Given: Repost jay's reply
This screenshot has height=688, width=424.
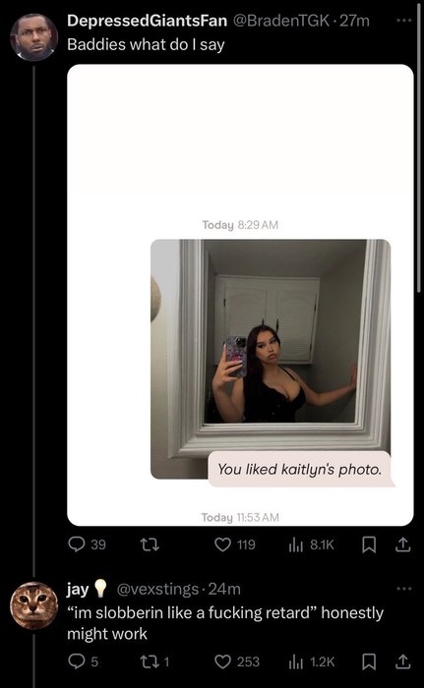Looking at the screenshot, I should 154,661.
